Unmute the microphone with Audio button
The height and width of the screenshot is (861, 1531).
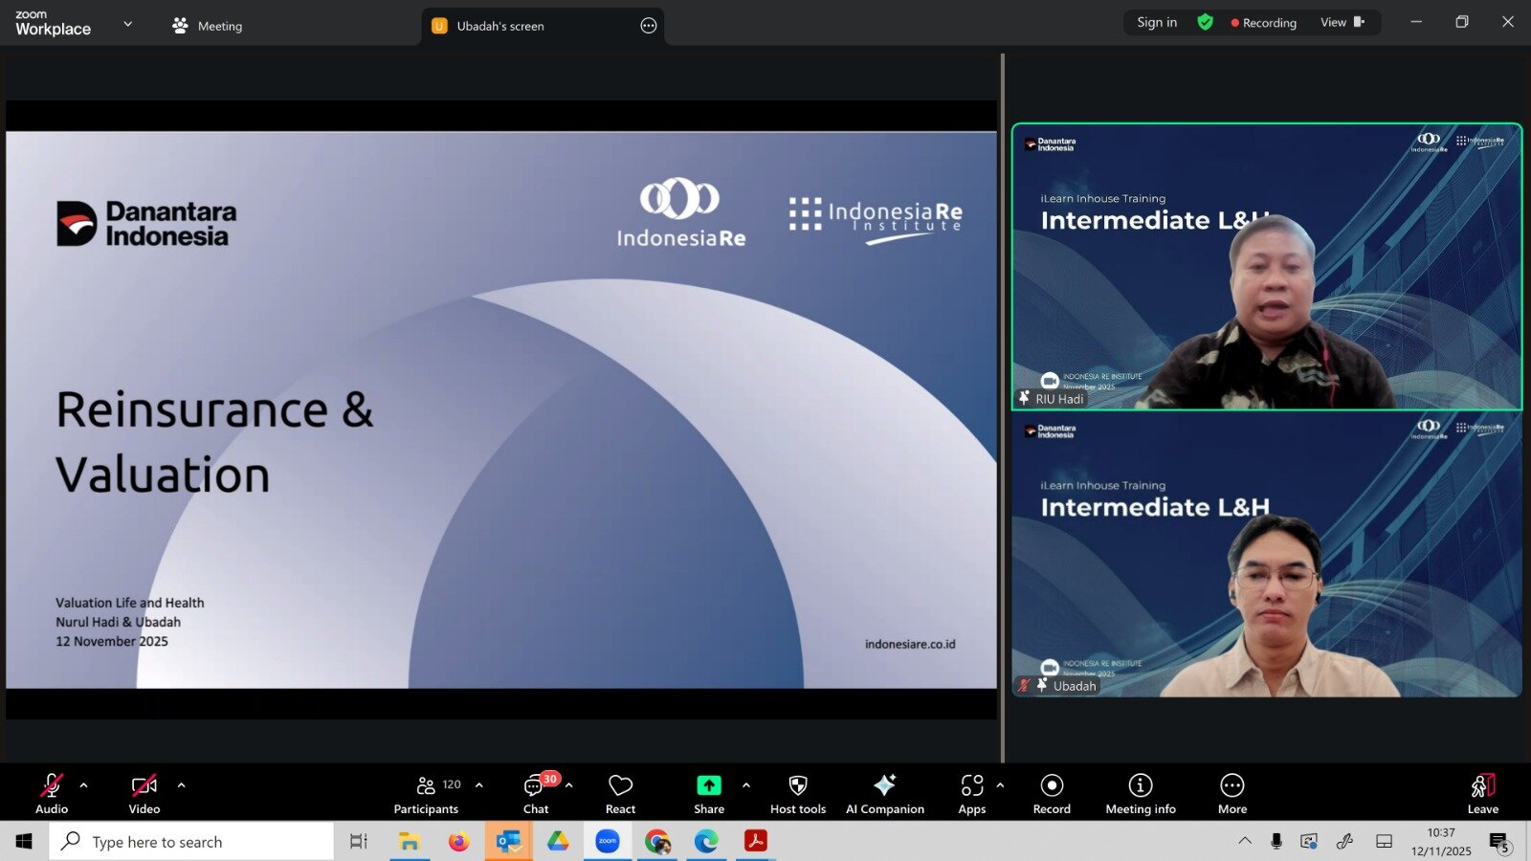(52, 793)
